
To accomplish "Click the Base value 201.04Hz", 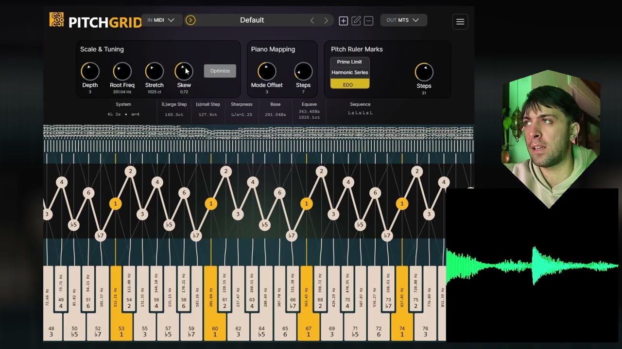I will pos(276,115).
